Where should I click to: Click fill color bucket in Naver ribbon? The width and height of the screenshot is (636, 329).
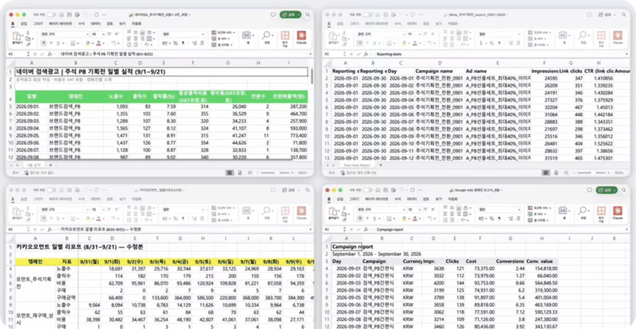pyautogui.click(x=87, y=43)
